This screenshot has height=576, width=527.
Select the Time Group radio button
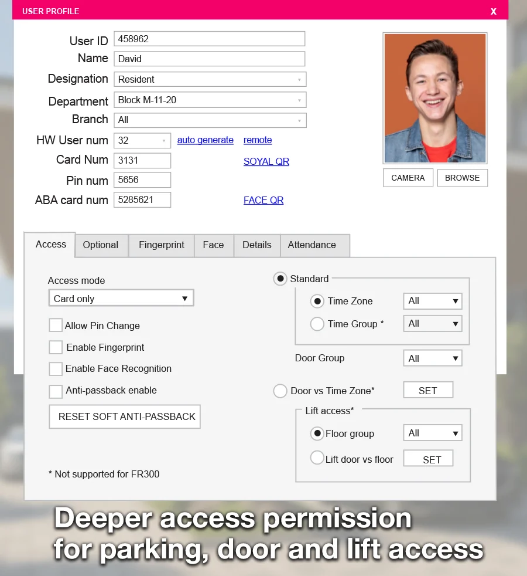coord(317,324)
